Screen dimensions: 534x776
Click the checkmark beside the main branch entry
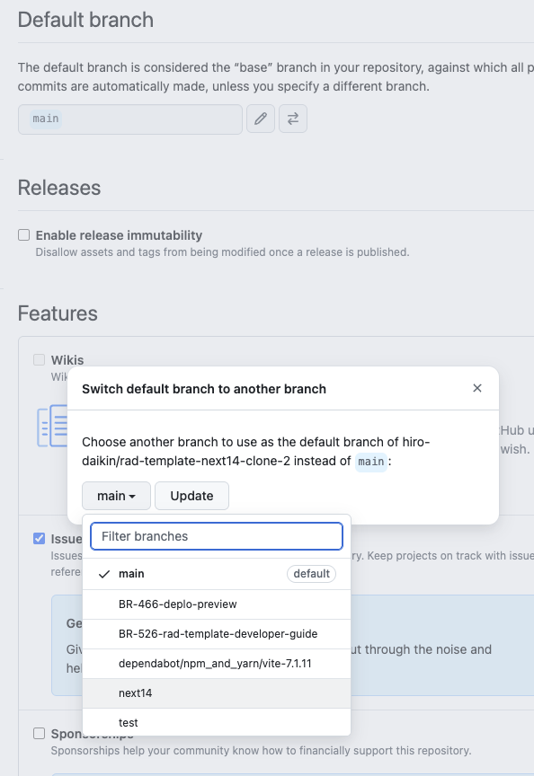[x=102, y=573]
